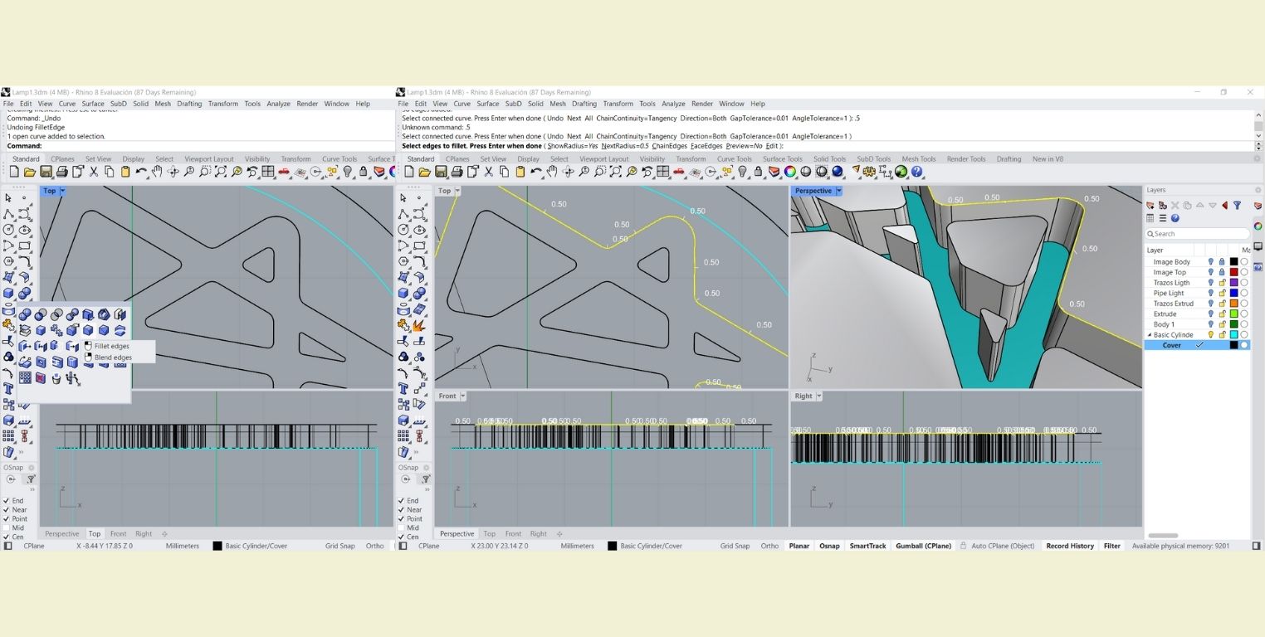Toggle Mid osnap checkbox in left window
This screenshot has width=1265, height=637.
pos(7,528)
